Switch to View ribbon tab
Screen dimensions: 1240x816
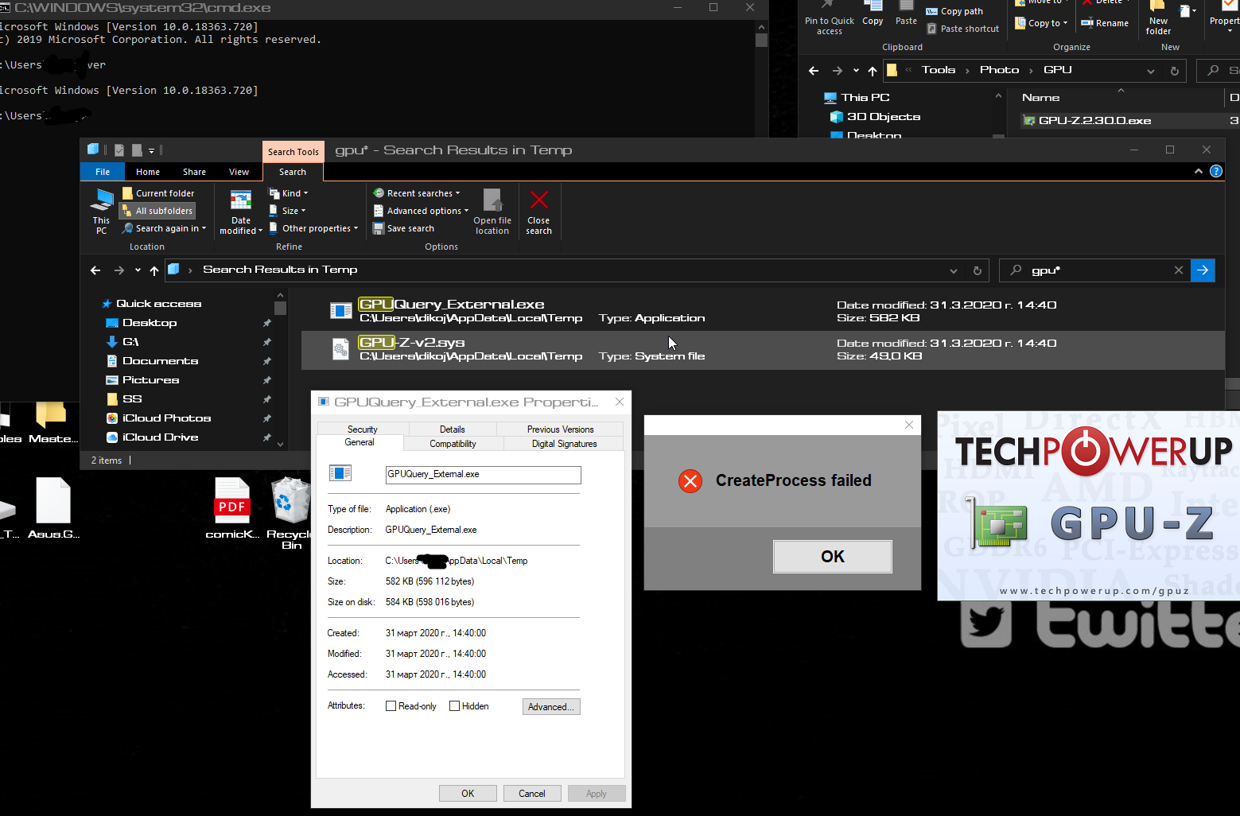(x=239, y=172)
